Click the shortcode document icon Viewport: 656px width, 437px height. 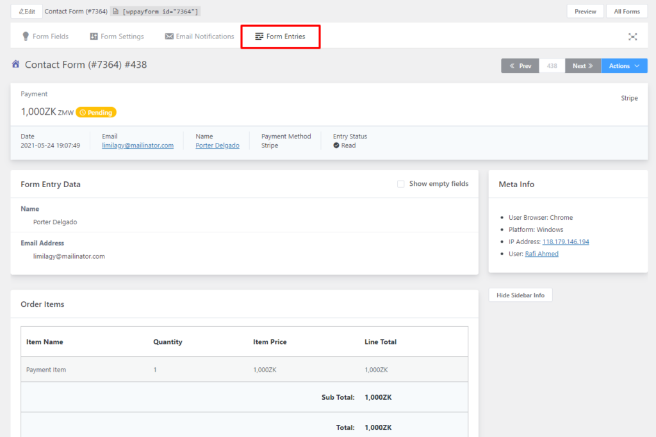click(114, 12)
